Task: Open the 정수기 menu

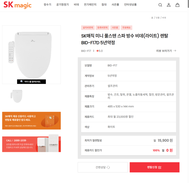Action: coord(47,5)
